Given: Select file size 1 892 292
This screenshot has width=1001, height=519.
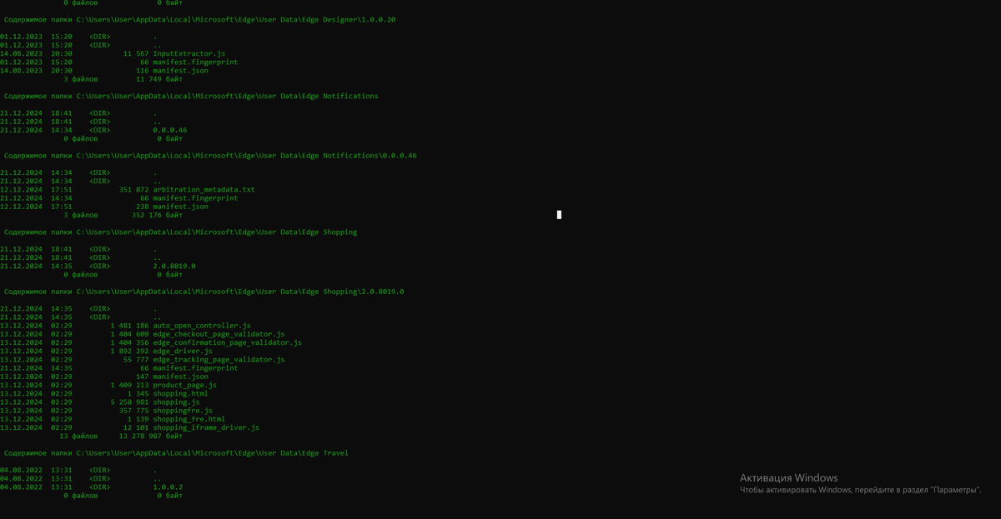Looking at the screenshot, I should click(129, 351).
